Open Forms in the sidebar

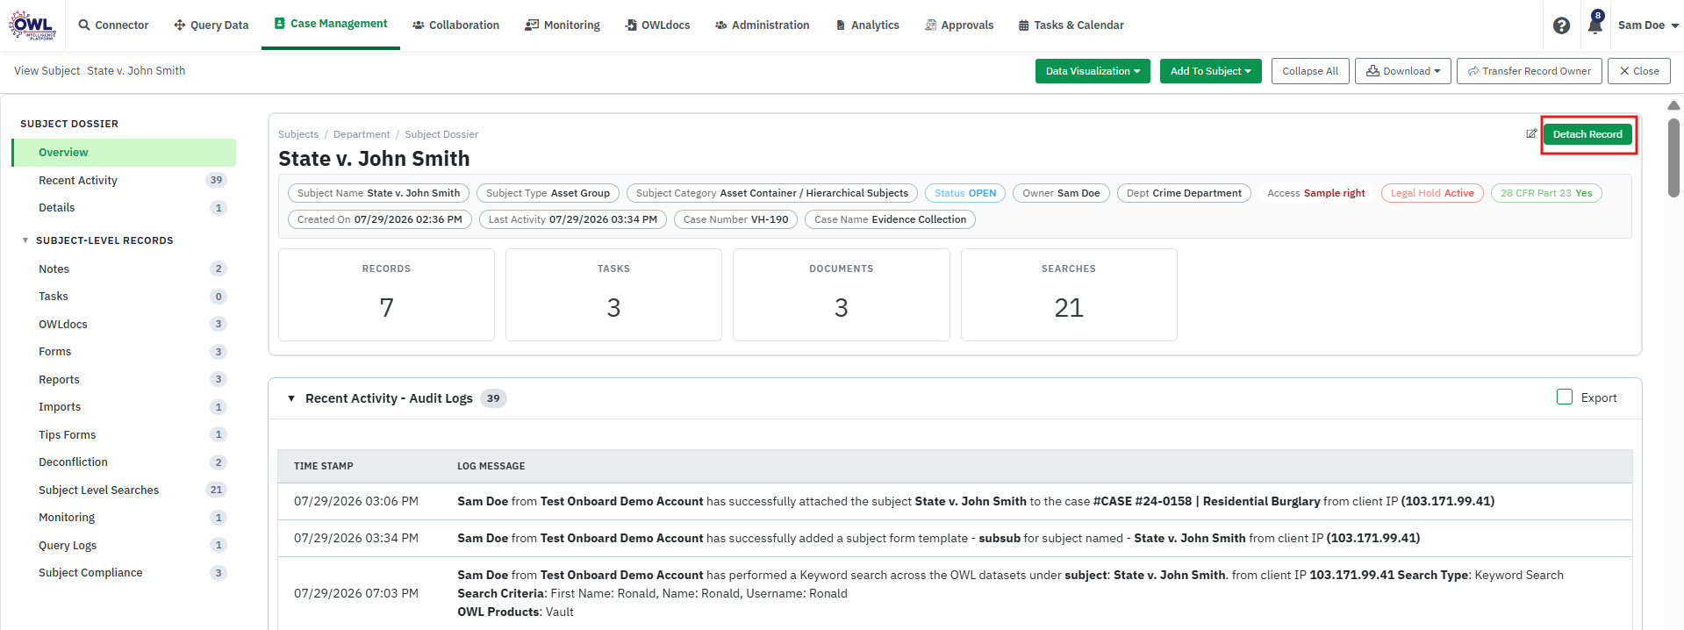(124, 352)
